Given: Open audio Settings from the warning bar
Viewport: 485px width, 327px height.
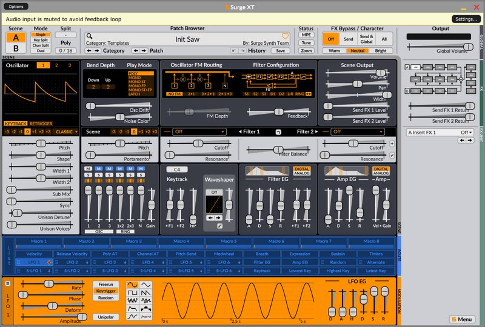Looking at the screenshot, I should coord(466,19).
